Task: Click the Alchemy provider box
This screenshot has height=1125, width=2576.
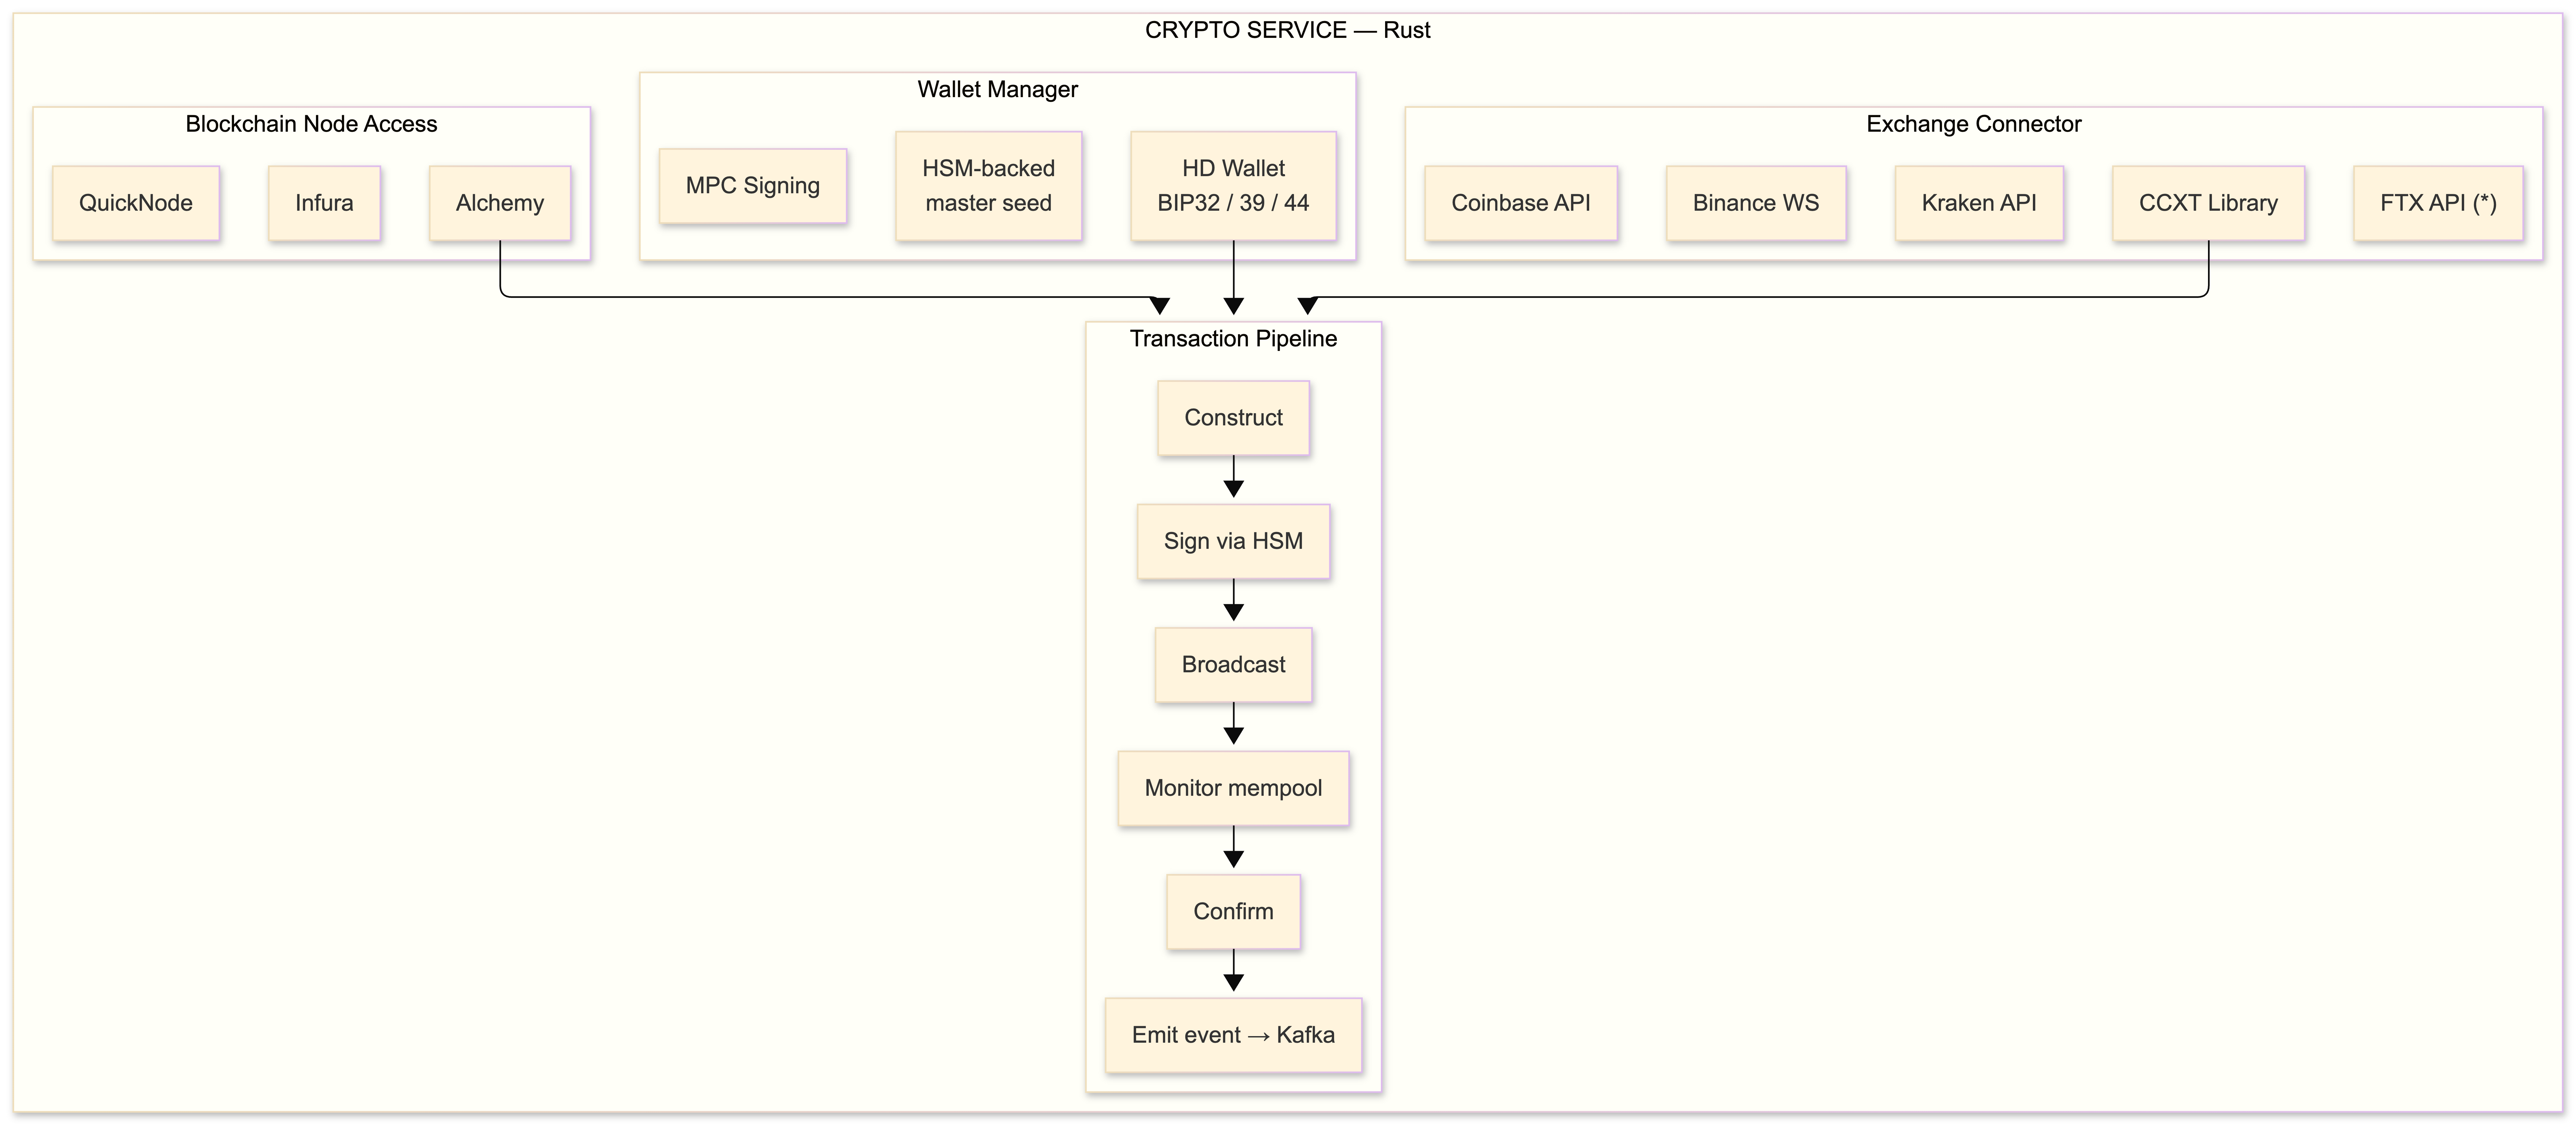Action: click(x=500, y=203)
